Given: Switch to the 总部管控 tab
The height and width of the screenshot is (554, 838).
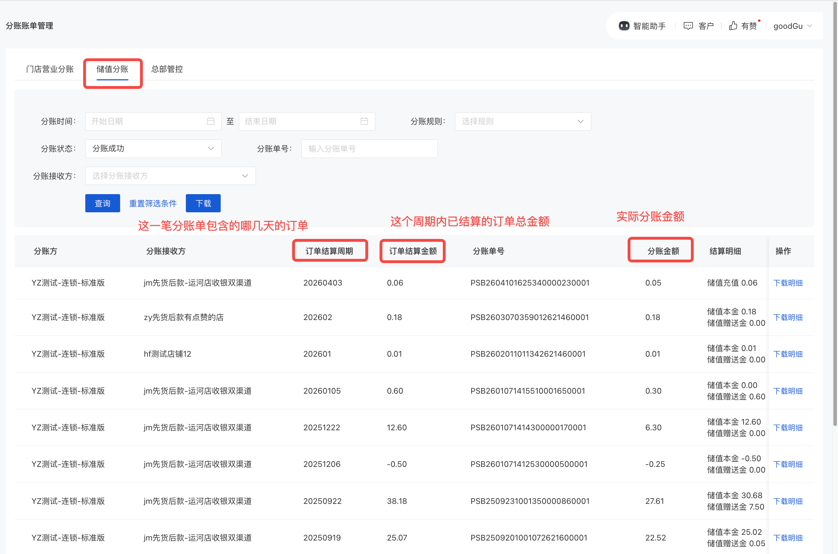Looking at the screenshot, I should (x=167, y=69).
